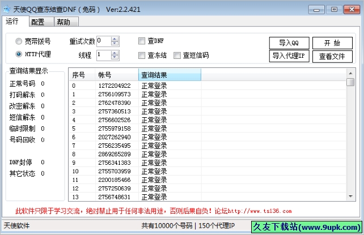The height and width of the screenshot is (235, 364).
Task: Click the 打码解冻 count label
Action: click(x=22, y=95)
